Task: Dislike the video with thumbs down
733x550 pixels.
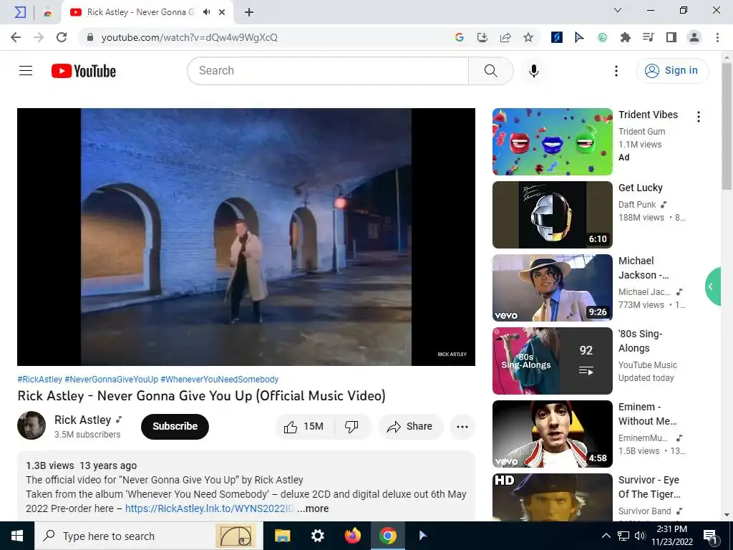Action: pos(351,426)
